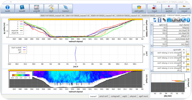
Task: Click warning triangle for warning 54
Action: pos(188,64)
